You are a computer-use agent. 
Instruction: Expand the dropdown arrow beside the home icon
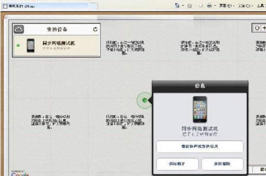(183, 6)
